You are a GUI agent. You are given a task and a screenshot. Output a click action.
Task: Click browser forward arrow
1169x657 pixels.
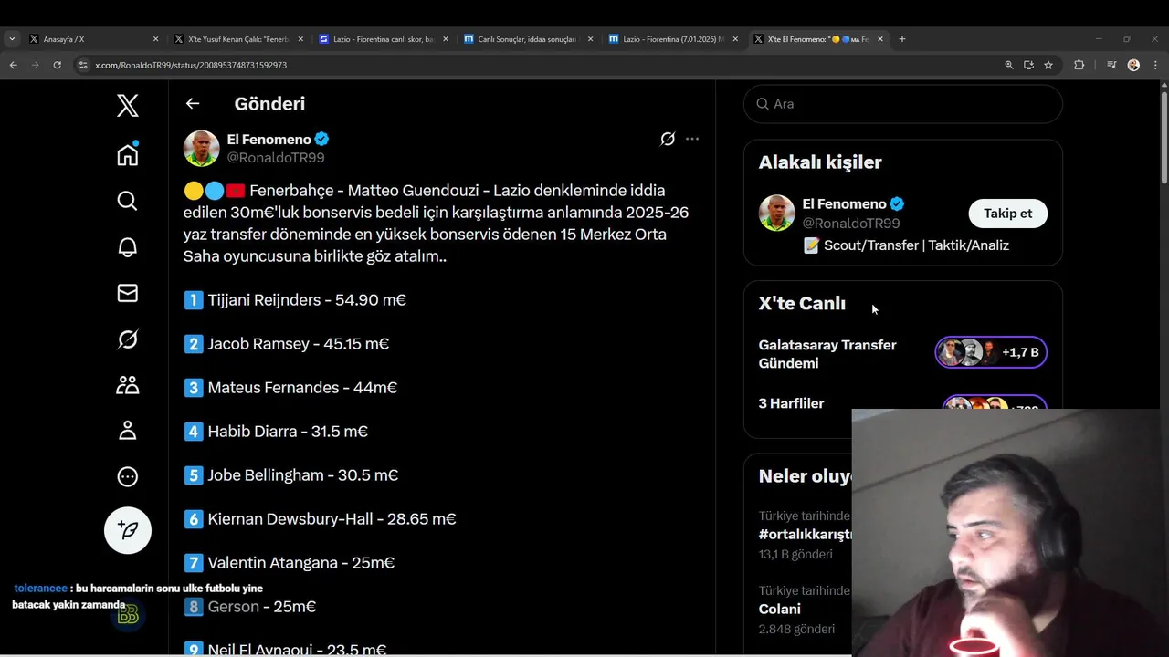pos(36,65)
